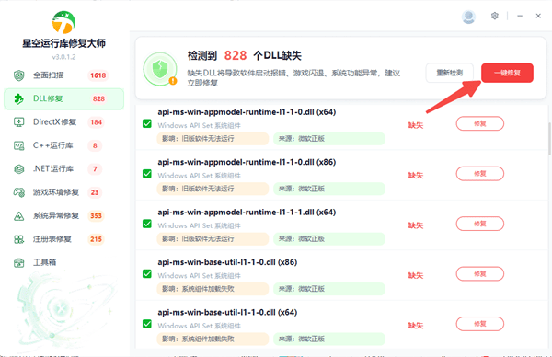
Task: Open the settings gear icon
Action: click(x=495, y=16)
